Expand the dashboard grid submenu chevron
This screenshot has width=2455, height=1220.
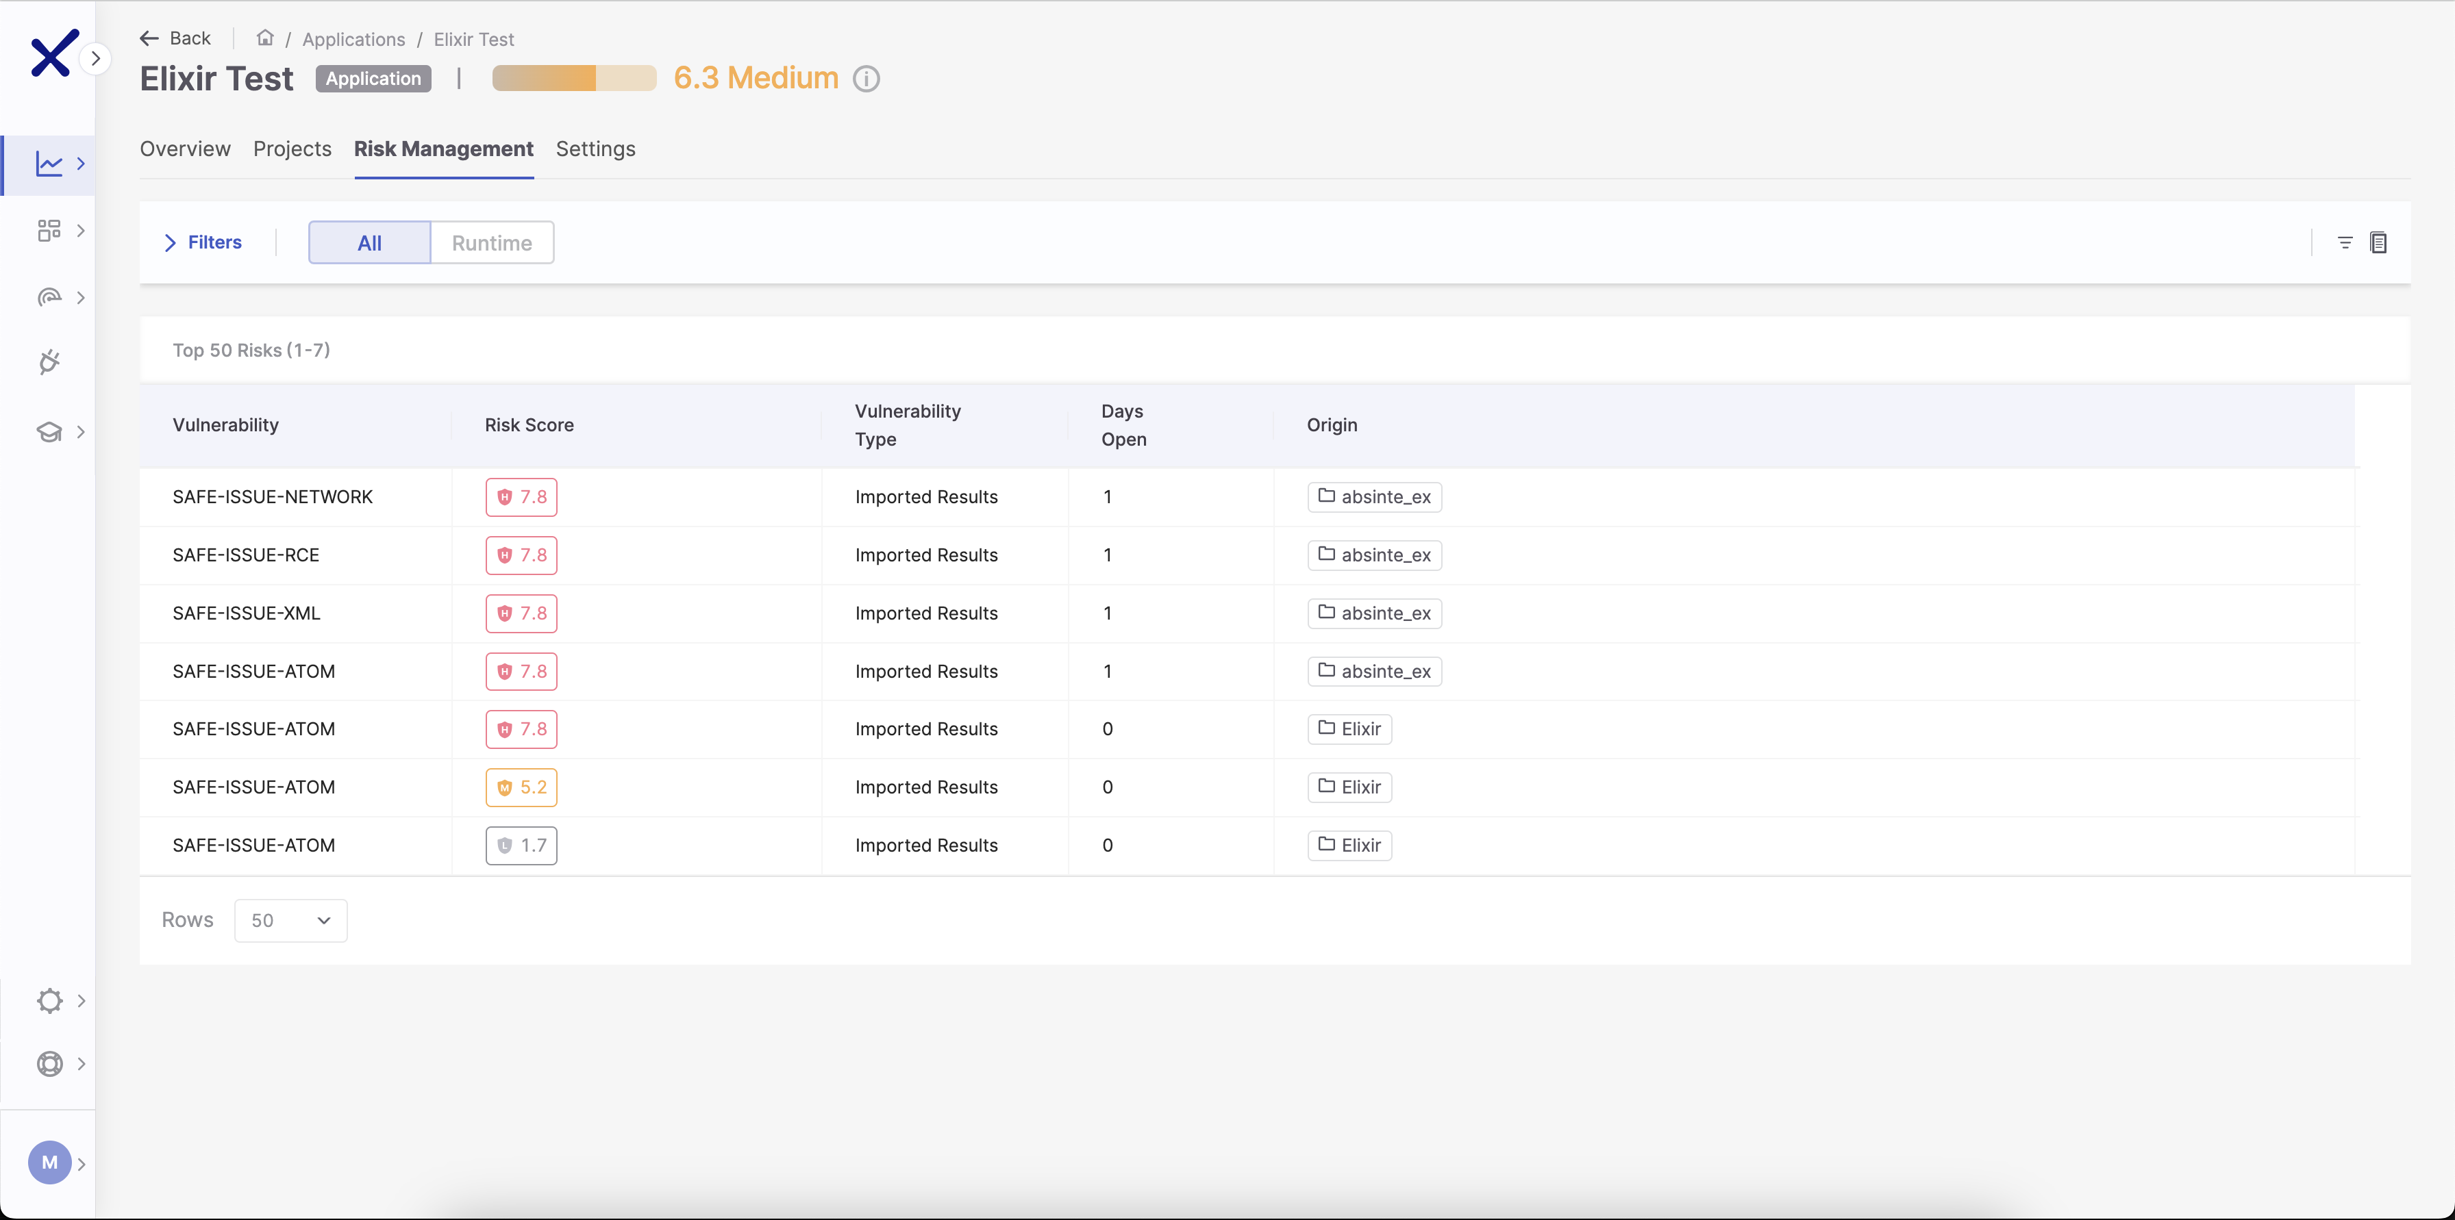pos(81,231)
